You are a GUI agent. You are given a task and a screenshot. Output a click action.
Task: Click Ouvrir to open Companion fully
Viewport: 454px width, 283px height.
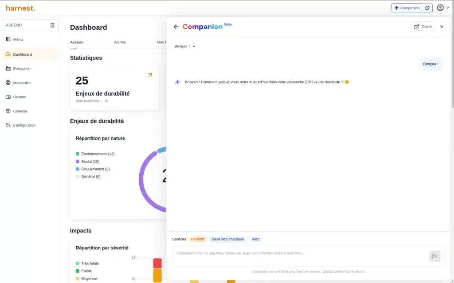click(423, 27)
